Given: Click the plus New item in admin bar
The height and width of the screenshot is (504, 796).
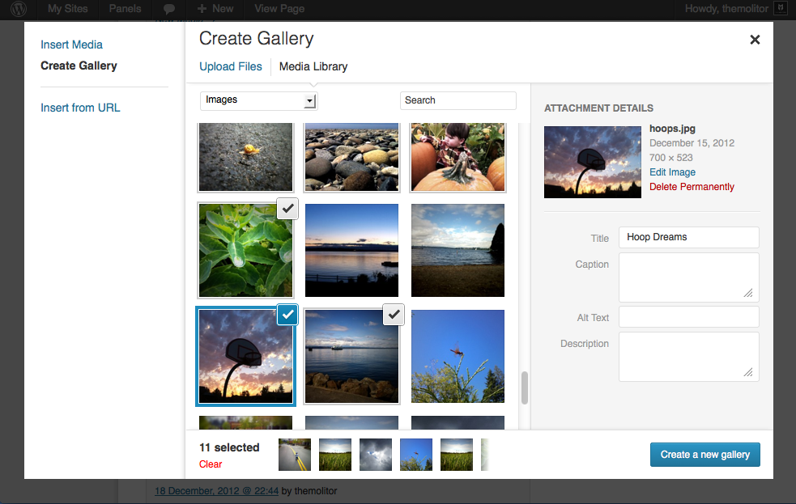Looking at the screenshot, I should tap(215, 9).
